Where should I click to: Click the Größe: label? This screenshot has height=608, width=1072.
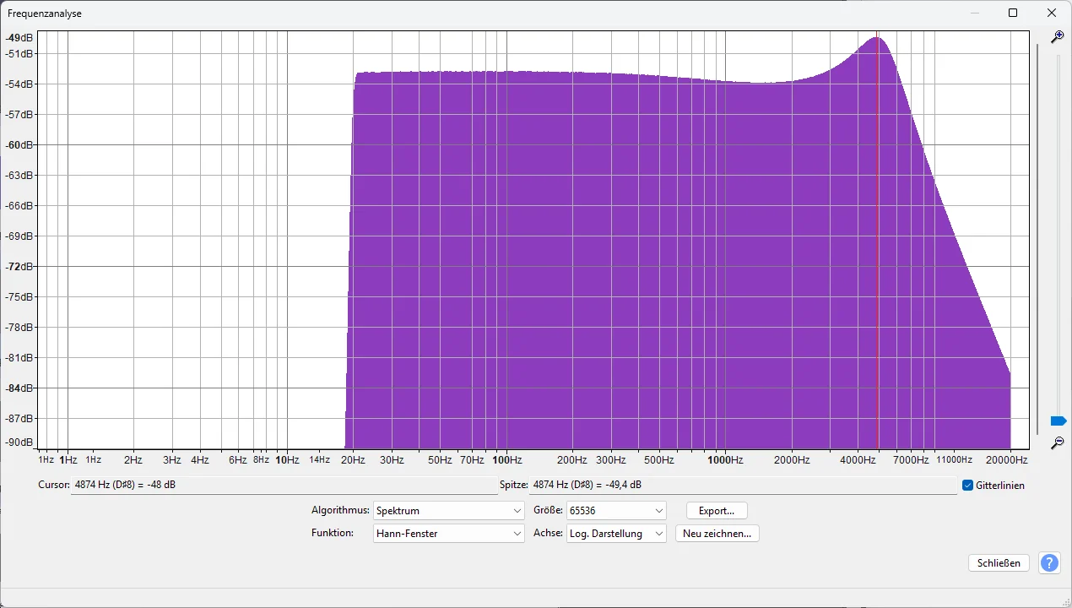(548, 510)
